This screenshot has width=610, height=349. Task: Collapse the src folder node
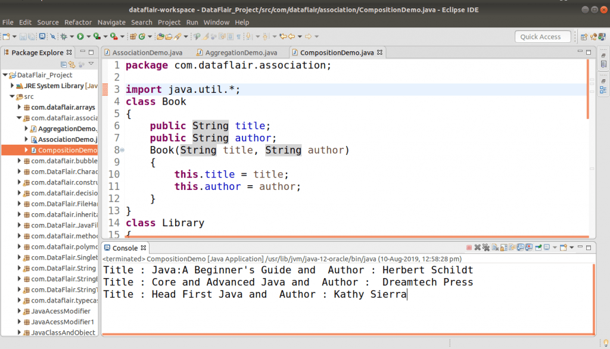pos(12,96)
